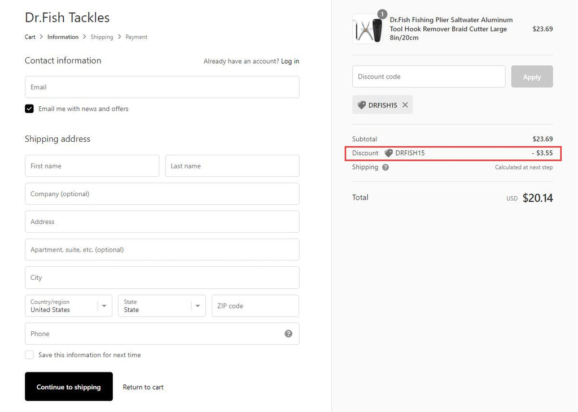The height and width of the screenshot is (412, 578).
Task: Focus the Discount code field
Action: coord(428,77)
